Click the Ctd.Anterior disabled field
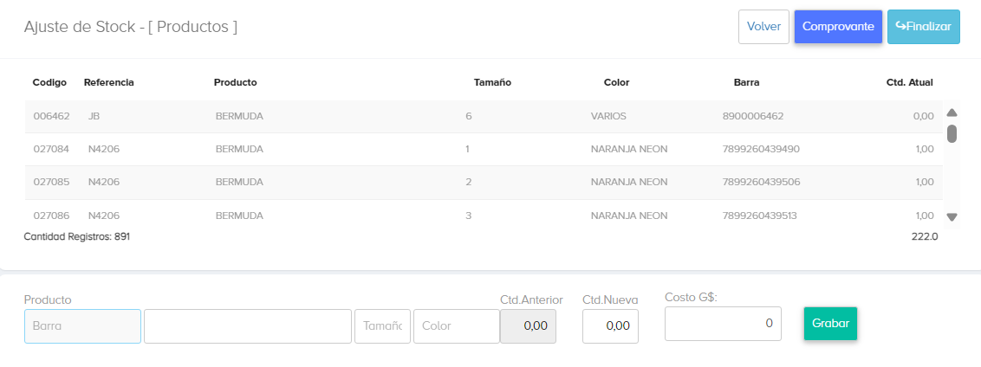This screenshot has width=981, height=367. 528,326
